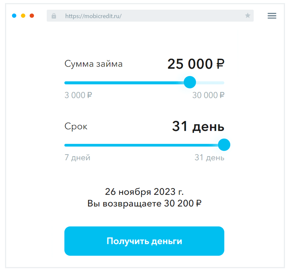Click the repayment date "26 ноября 2023 г."
Image resolution: width=290 pixels, height=274 pixels.
point(144,191)
